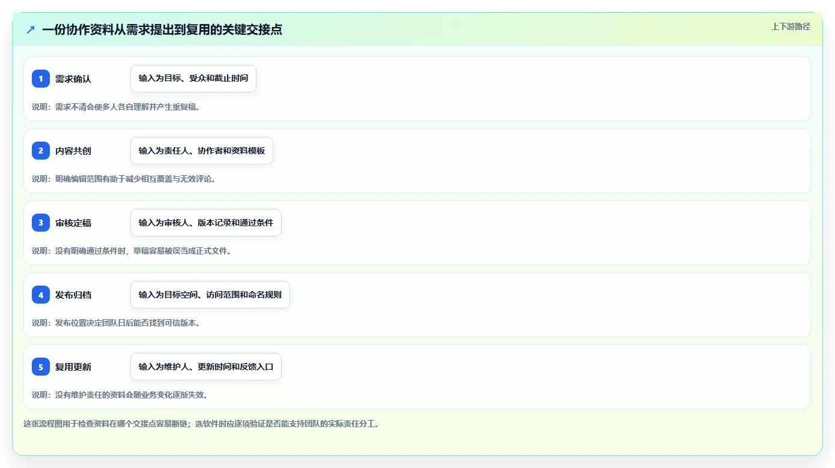Select step number badge 3
Screen dimensions: 835x468
tap(41, 223)
